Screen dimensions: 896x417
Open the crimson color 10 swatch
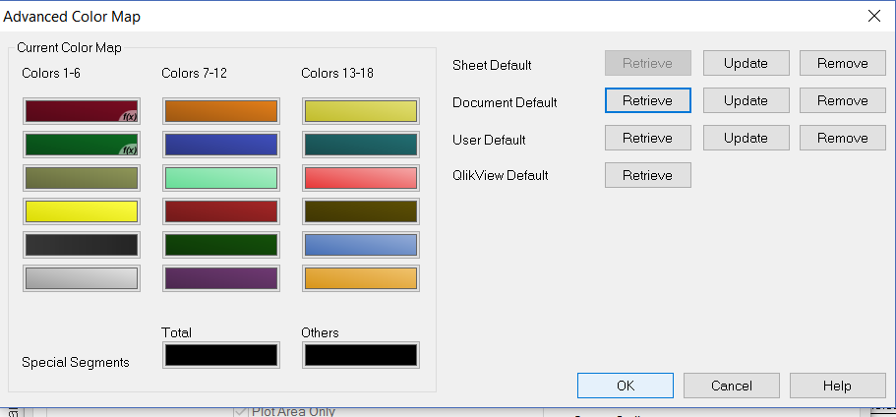tap(221, 211)
